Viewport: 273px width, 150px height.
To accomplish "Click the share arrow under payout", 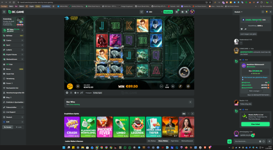I will (x=245, y=29).
